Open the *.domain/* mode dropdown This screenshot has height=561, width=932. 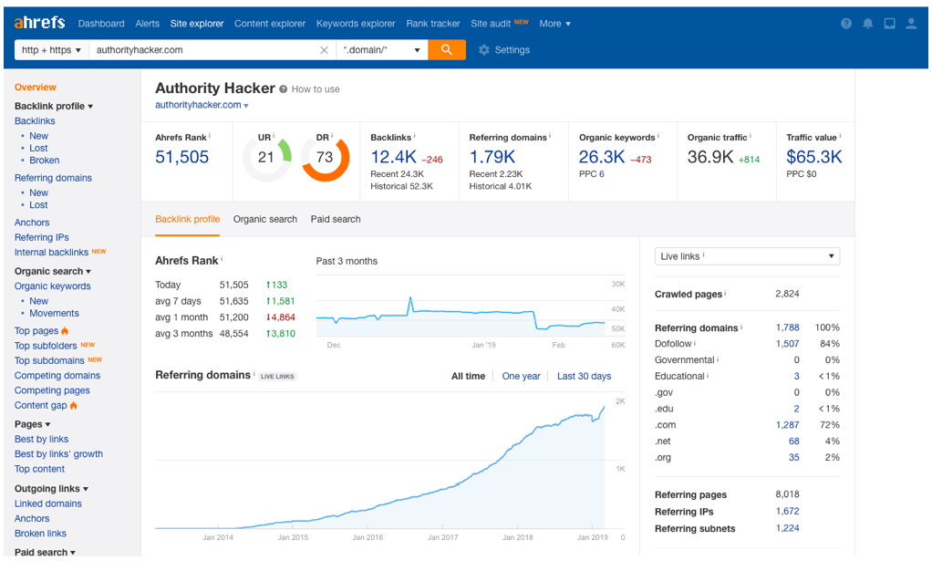point(381,50)
